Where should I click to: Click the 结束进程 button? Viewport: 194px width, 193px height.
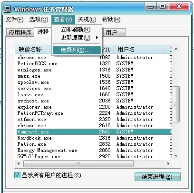click(157, 177)
